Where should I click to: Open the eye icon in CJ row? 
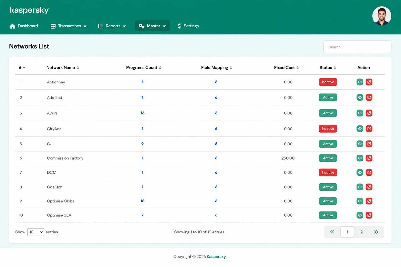(360, 144)
